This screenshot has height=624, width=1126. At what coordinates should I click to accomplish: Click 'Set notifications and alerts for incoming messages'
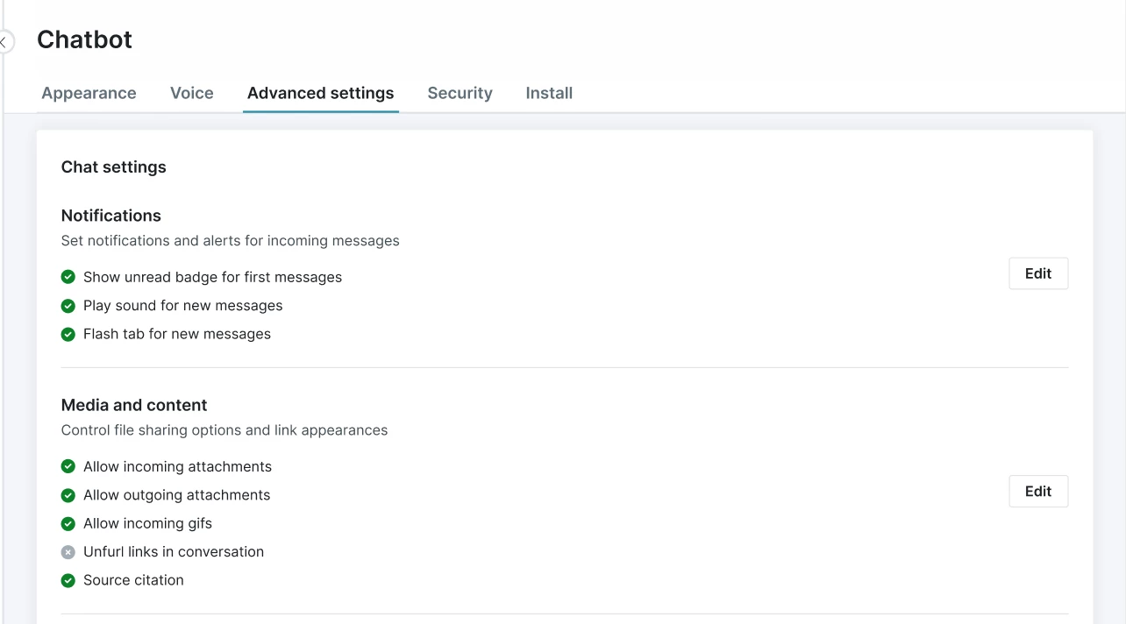click(231, 240)
